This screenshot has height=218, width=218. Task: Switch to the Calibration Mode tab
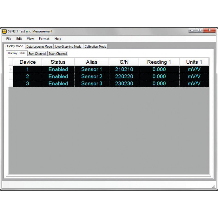(95, 47)
